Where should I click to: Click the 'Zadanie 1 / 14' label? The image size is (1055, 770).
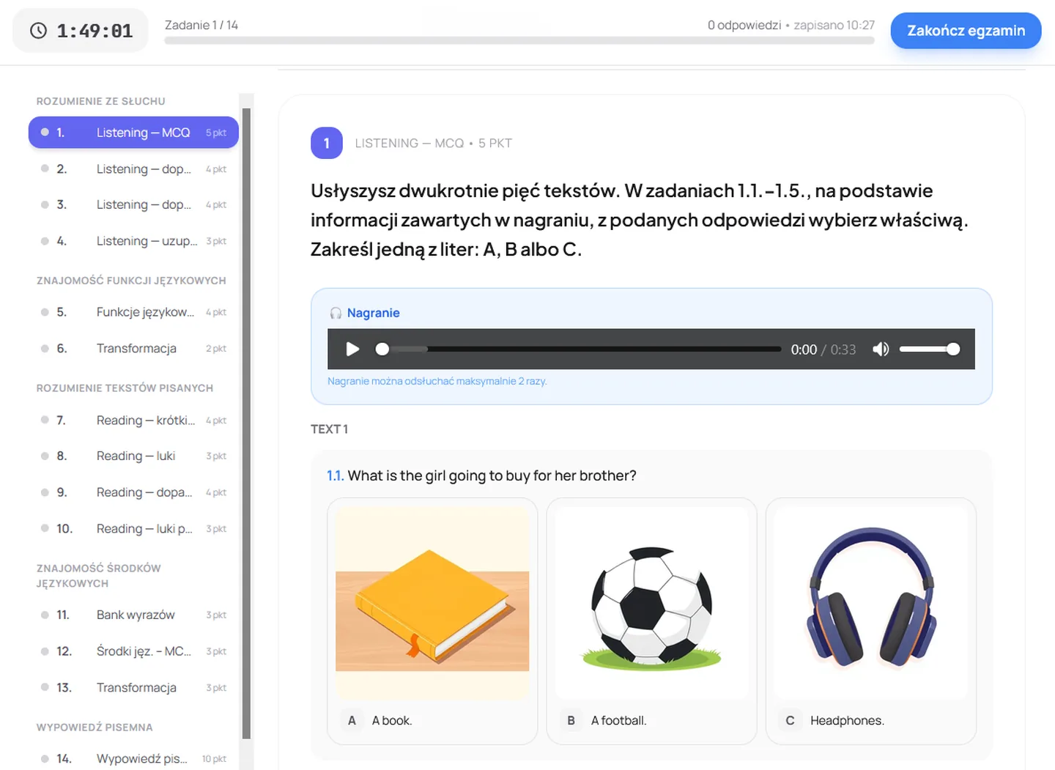(201, 25)
